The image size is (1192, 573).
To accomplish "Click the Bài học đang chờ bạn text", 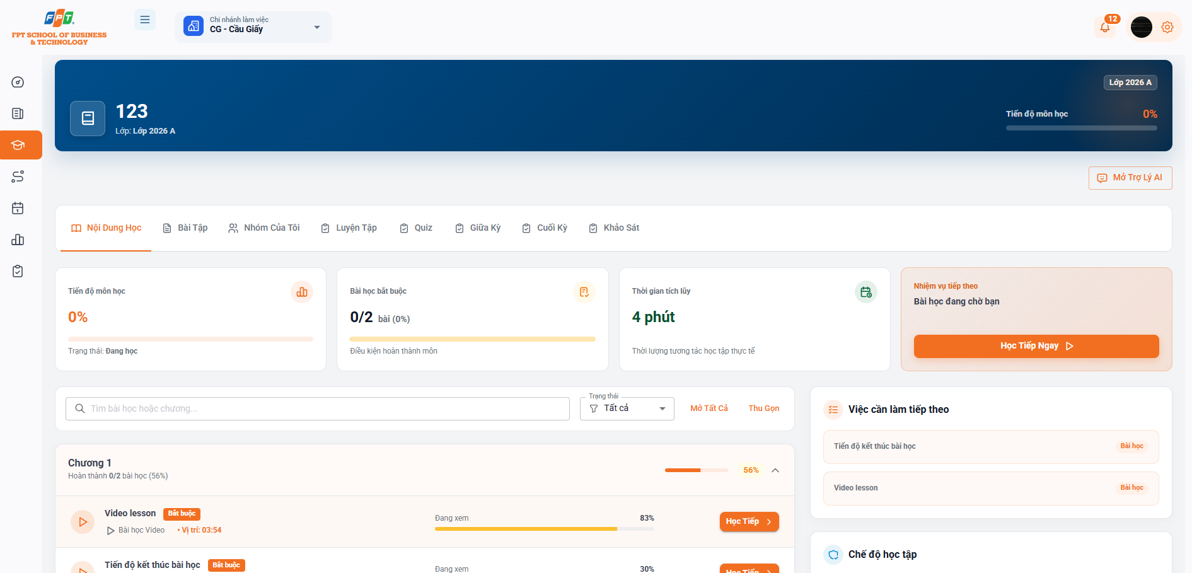I will (x=957, y=301).
